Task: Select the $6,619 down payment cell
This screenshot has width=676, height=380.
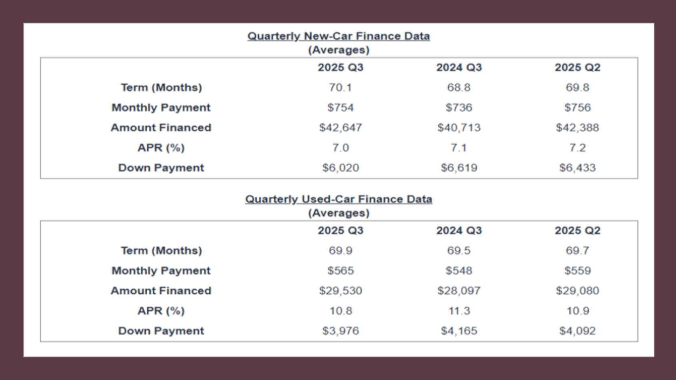Action: [459, 168]
